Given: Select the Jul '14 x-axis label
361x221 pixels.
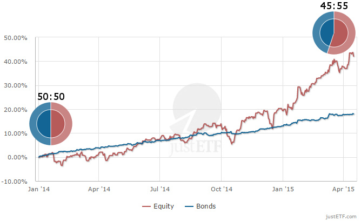Looking at the screenshot, I should coord(160,190).
